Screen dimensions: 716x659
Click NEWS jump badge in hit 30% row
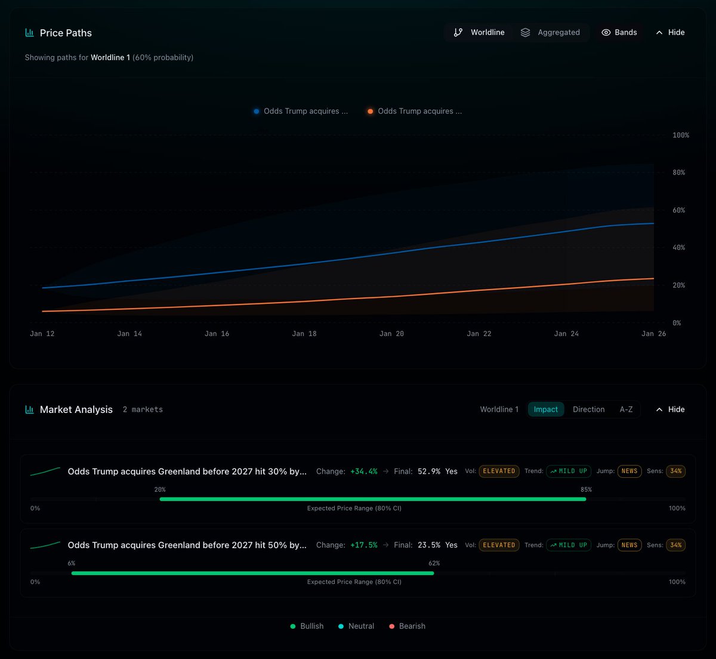pos(629,471)
